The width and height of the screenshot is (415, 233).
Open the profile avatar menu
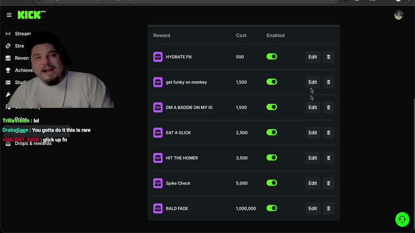click(399, 15)
